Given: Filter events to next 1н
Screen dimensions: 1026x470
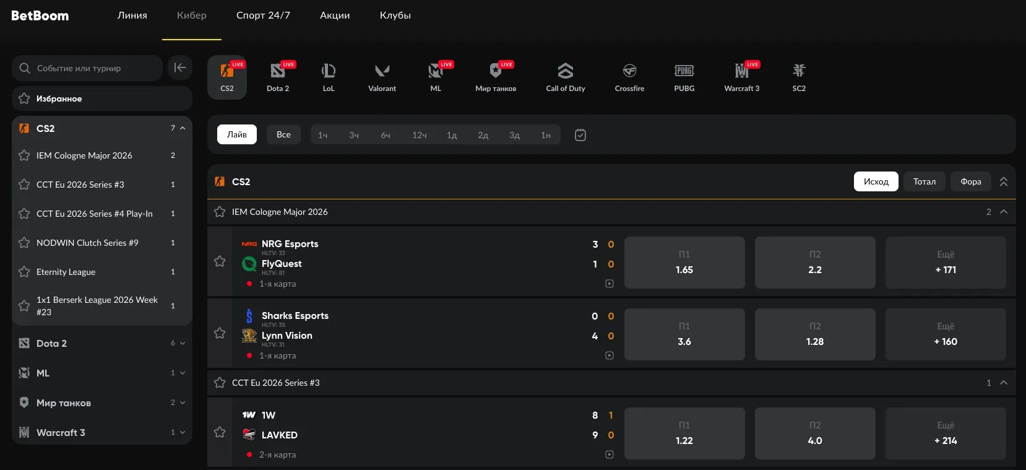Looking at the screenshot, I should [546, 135].
